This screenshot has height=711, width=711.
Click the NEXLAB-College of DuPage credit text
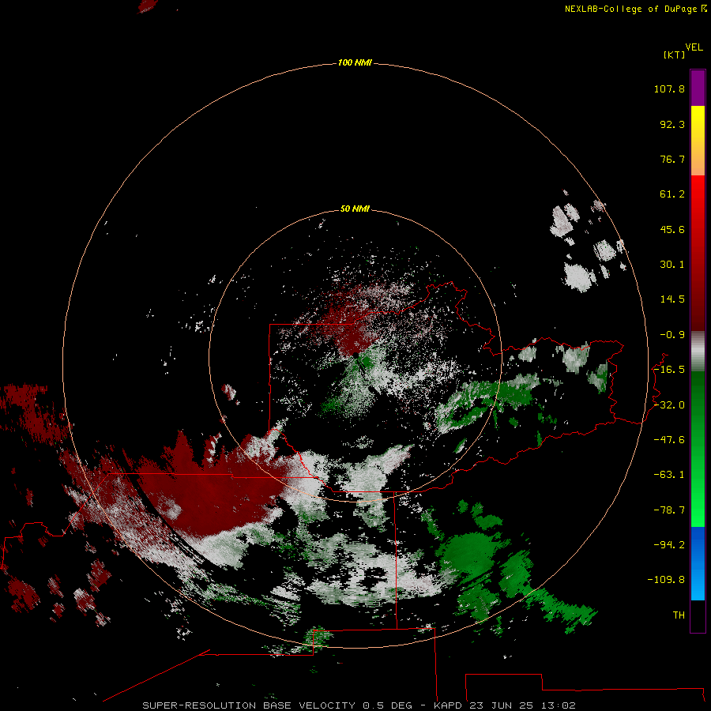[x=635, y=9]
